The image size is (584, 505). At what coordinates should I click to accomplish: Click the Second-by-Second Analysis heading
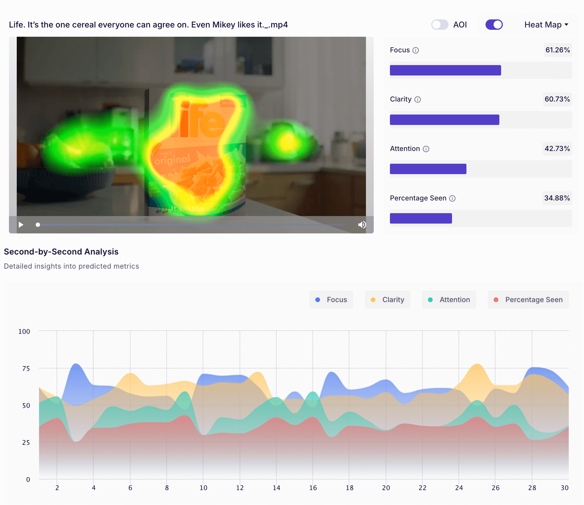point(61,252)
